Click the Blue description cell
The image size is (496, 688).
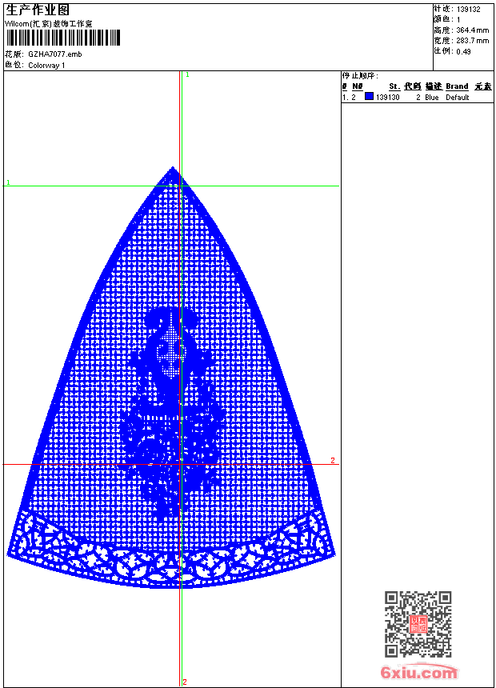click(432, 97)
